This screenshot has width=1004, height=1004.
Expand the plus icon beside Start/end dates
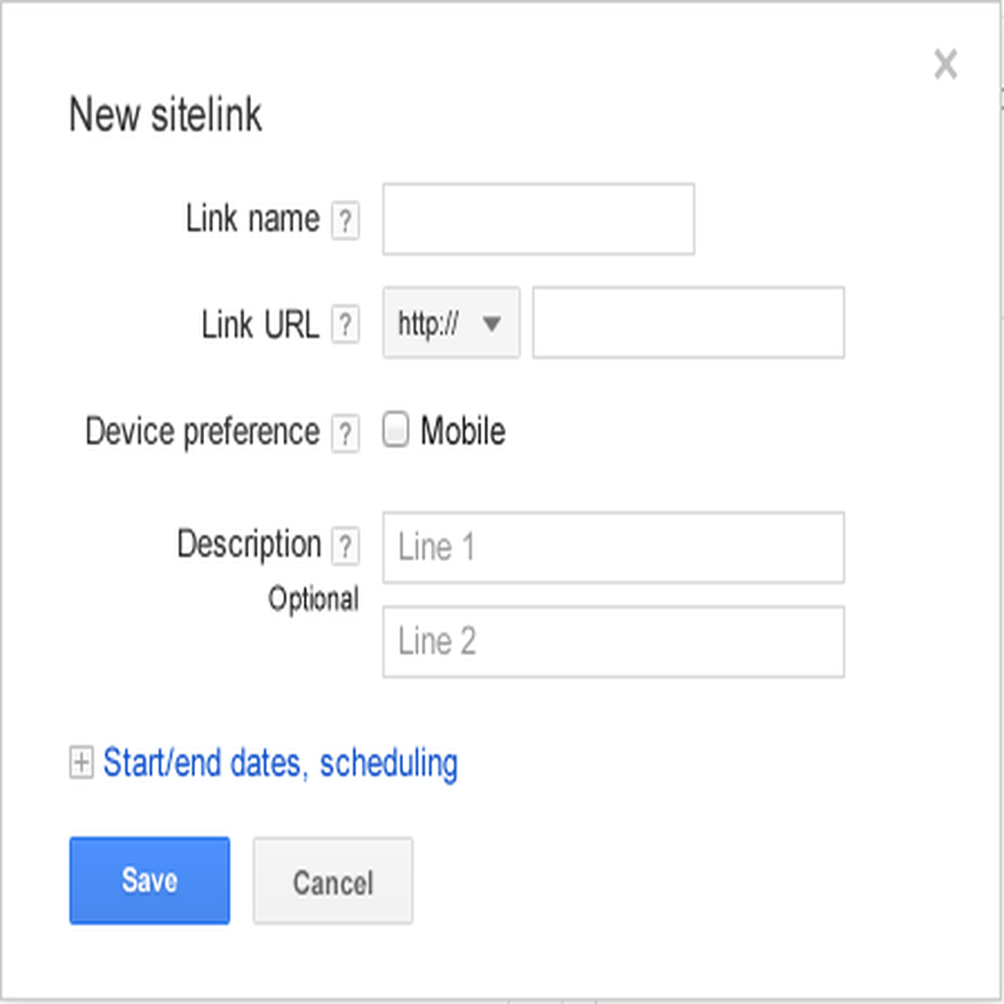pyautogui.click(x=81, y=763)
